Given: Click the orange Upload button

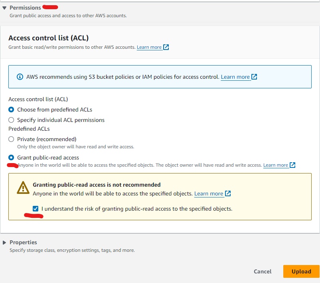Looking at the screenshot, I should pos(301,271).
